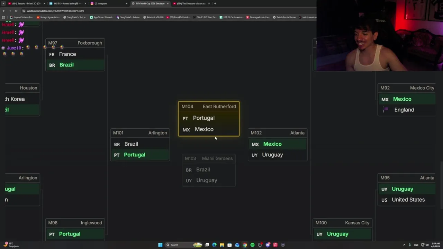Image resolution: width=443 pixels, height=249 pixels.
Task: Open App Store / Streaml bookmark
Action: (x=101, y=17)
